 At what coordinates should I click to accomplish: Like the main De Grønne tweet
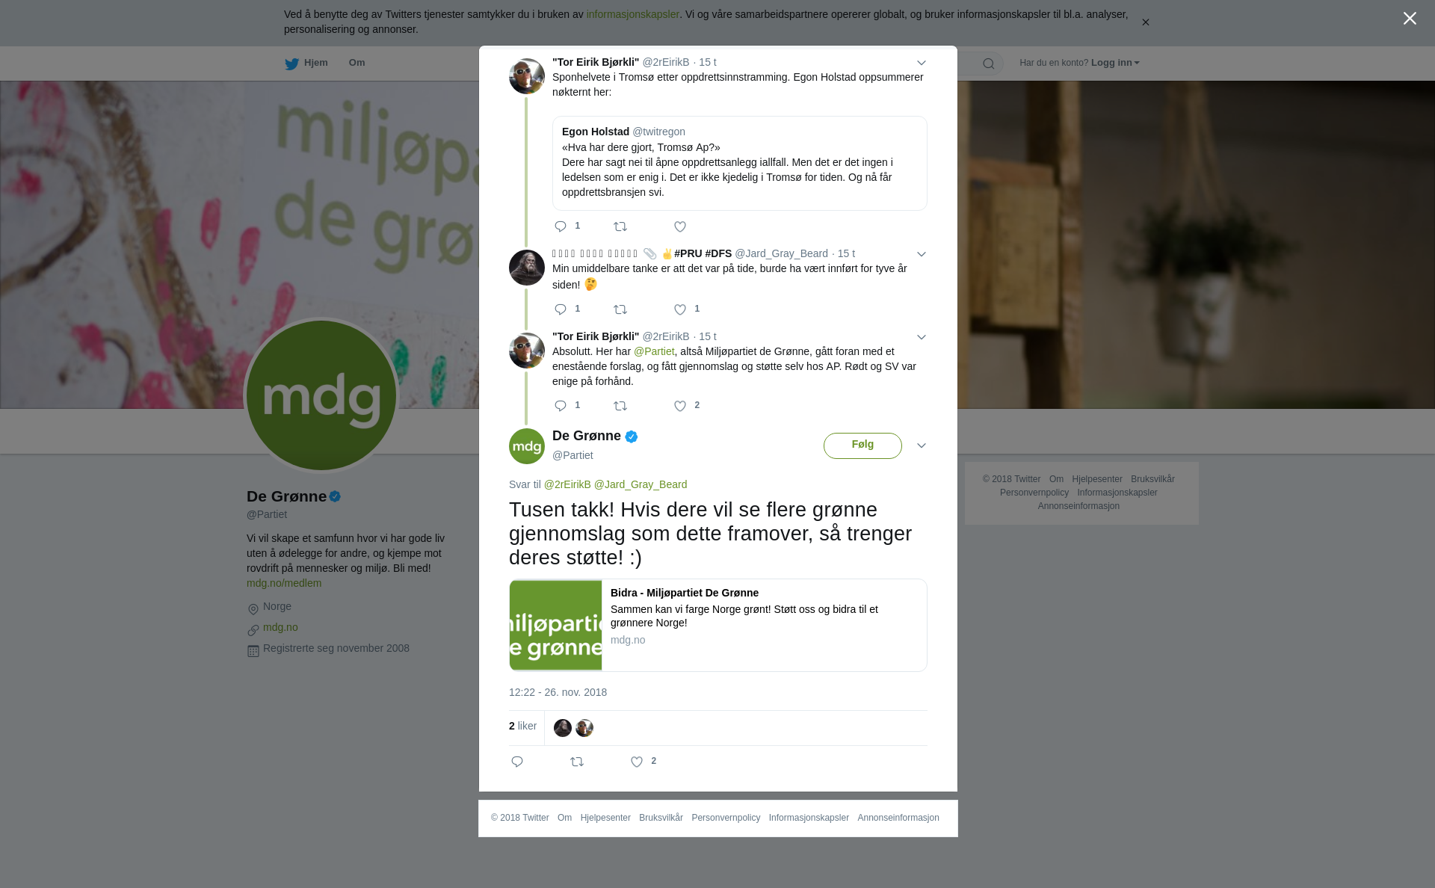point(637,762)
